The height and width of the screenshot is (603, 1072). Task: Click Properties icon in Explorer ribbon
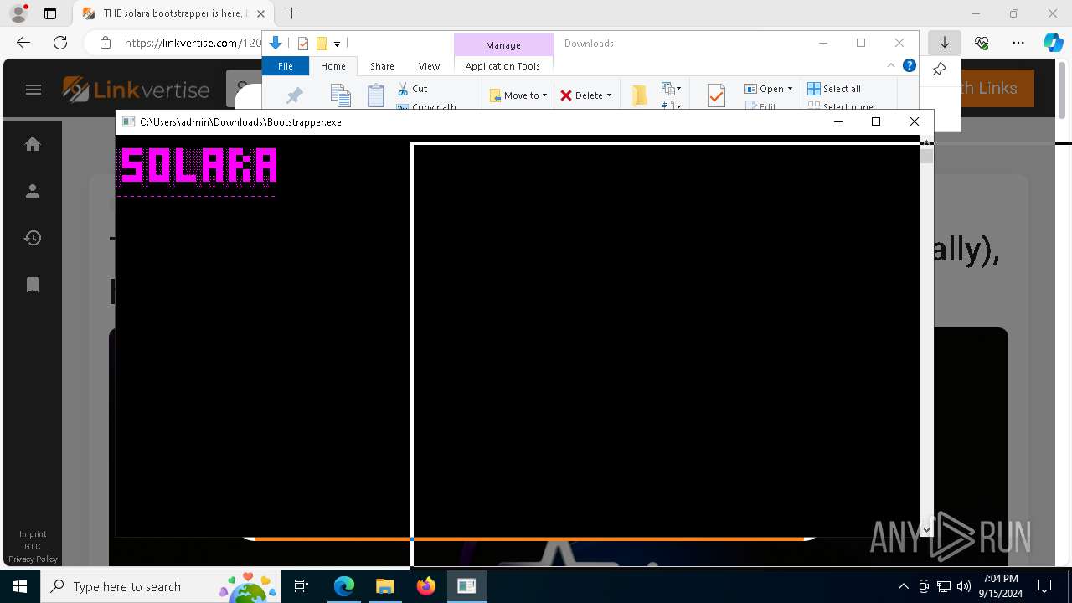(x=716, y=95)
